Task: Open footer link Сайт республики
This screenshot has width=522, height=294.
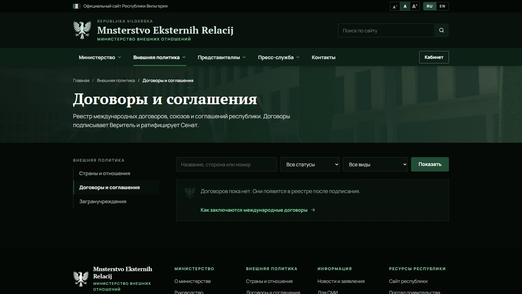Action: coord(408,281)
